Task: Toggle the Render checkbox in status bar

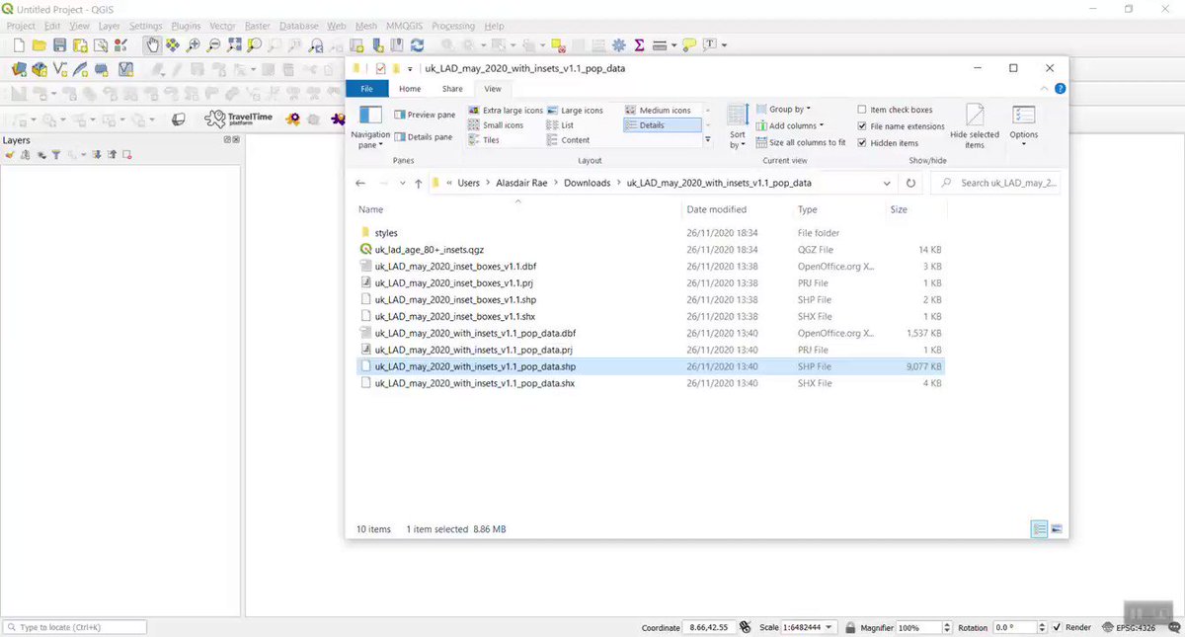Action: pos(1059,627)
